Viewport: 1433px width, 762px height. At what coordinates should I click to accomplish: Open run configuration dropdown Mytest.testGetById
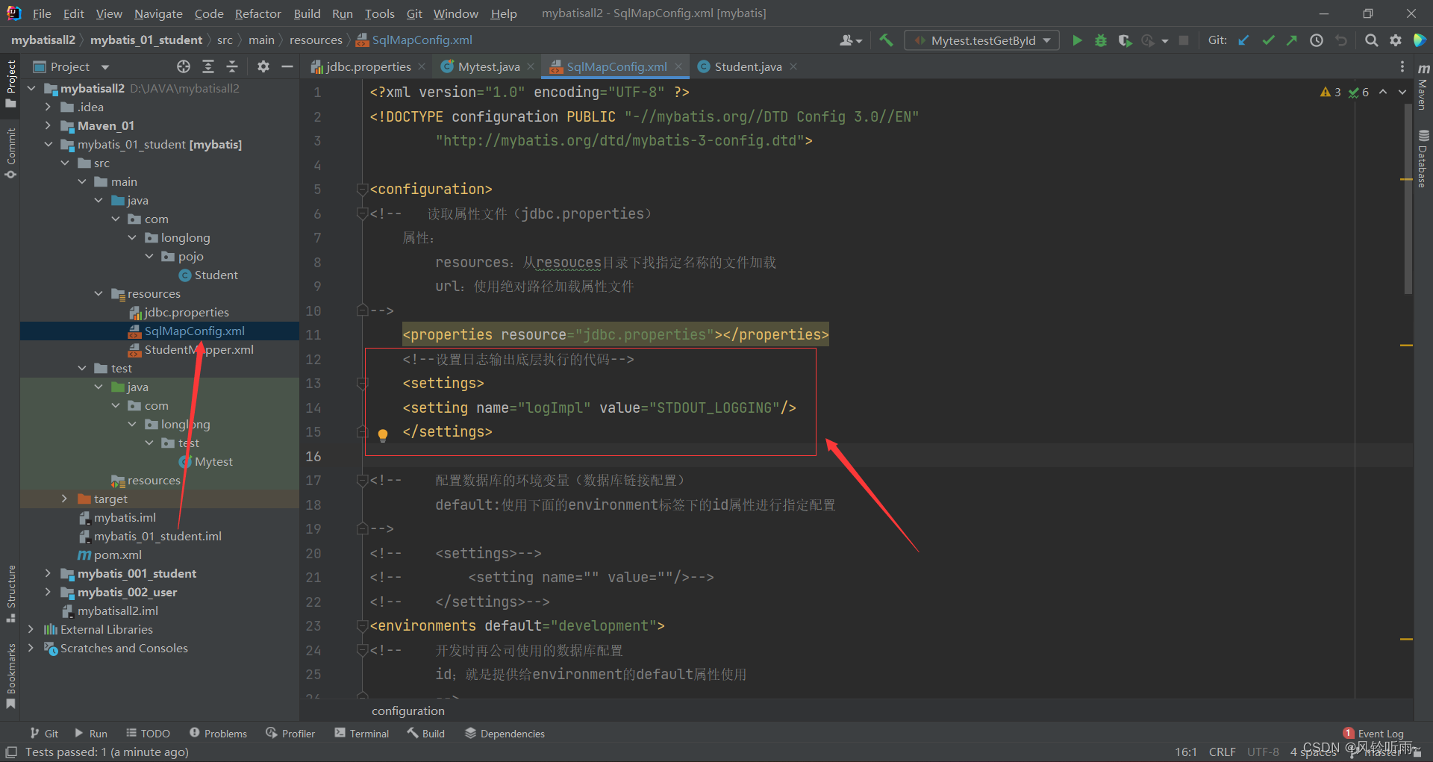point(982,40)
